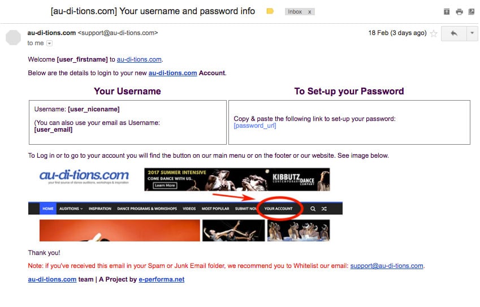Click the sender's avatar circle
Viewport: 480px width, 307px height.
13,37
